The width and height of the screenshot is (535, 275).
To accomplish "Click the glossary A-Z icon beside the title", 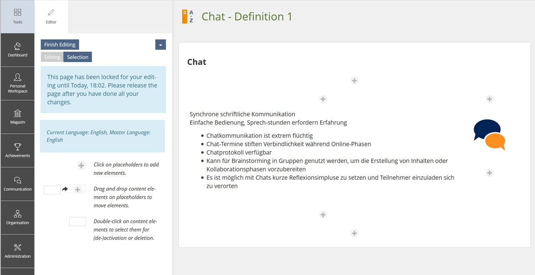I will pos(188,17).
